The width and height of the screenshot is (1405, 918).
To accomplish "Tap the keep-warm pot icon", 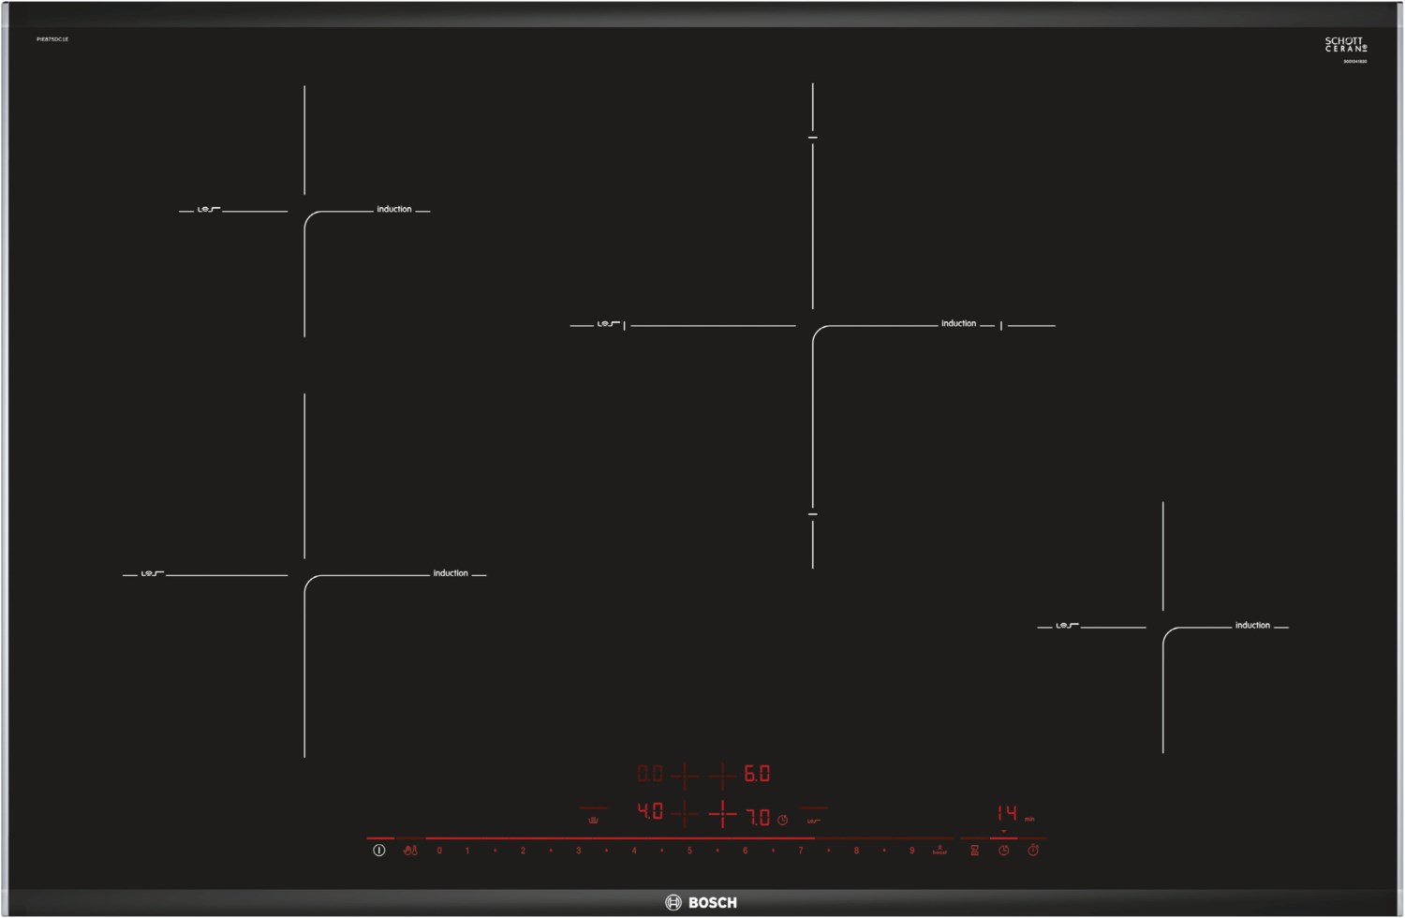I will coord(593,820).
